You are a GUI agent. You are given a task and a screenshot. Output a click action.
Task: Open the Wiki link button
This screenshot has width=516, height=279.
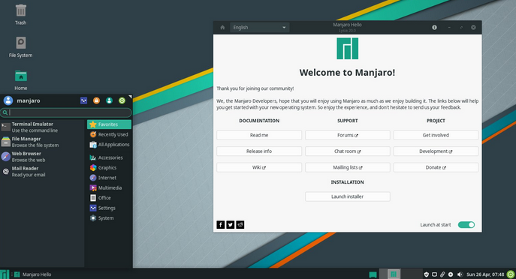(259, 167)
